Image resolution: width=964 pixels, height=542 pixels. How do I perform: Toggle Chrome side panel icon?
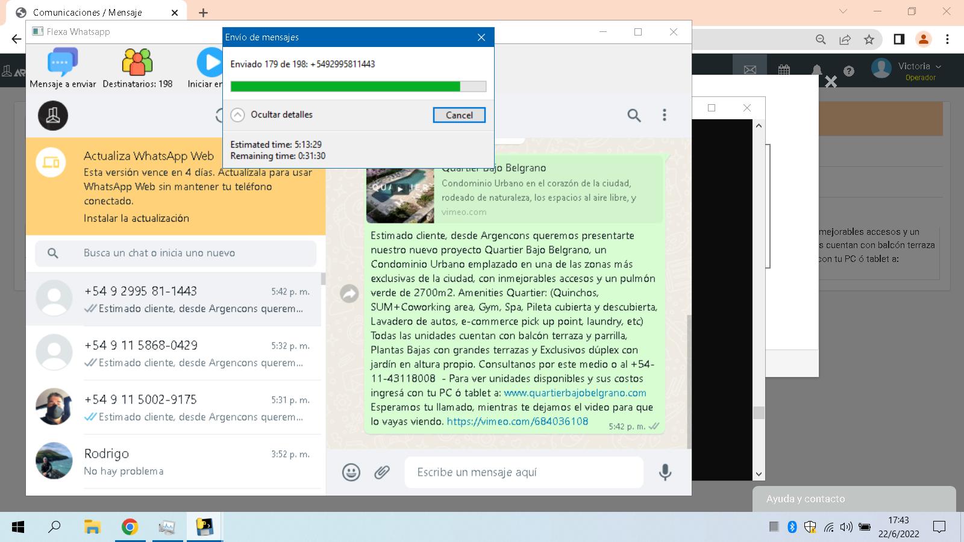[x=899, y=39]
